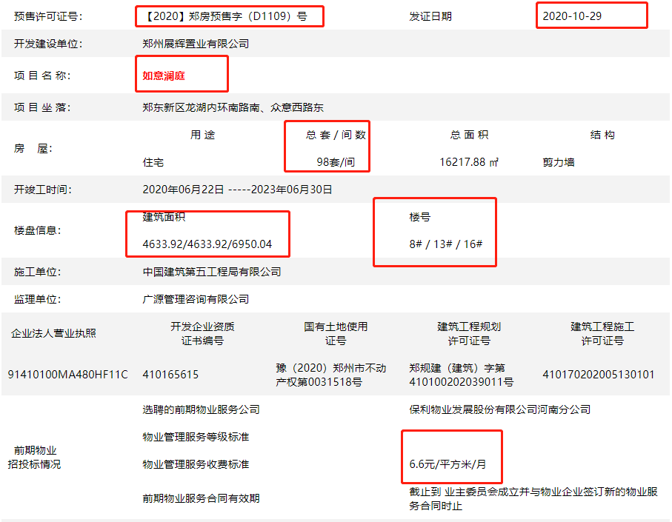The height and width of the screenshot is (522, 672).
Task: Click the 项目坐落 row label
Action: pyautogui.click(x=42, y=107)
